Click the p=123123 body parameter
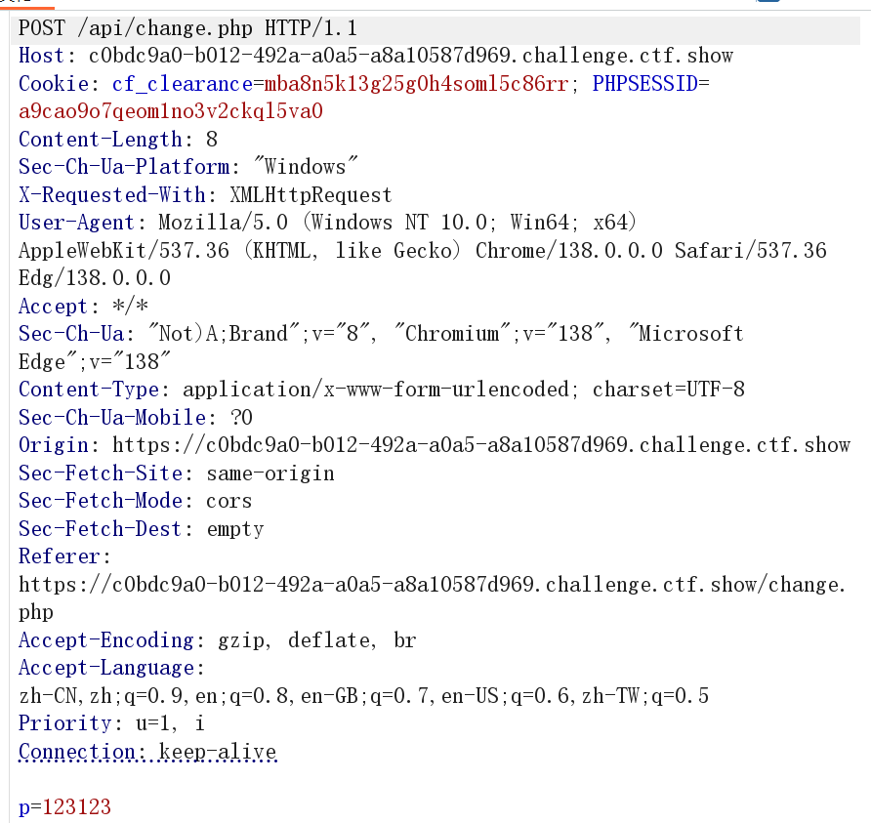The height and width of the screenshot is (823, 871). coord(64,807)
